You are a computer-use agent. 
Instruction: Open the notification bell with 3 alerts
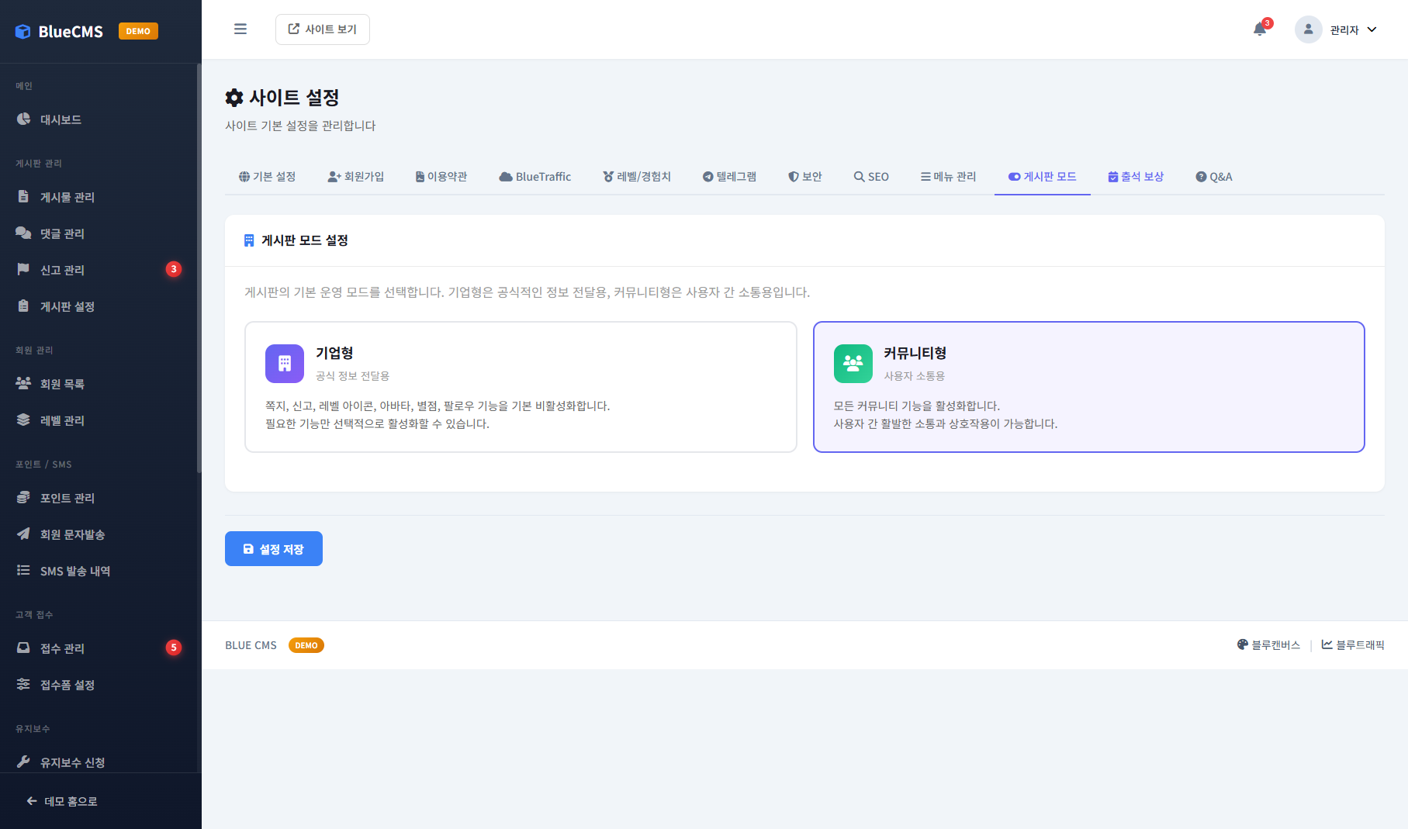pos(1258,29)
